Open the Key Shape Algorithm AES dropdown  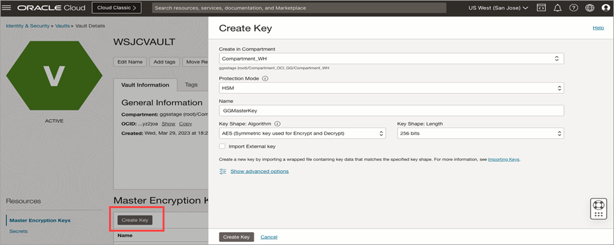[302, 133]
